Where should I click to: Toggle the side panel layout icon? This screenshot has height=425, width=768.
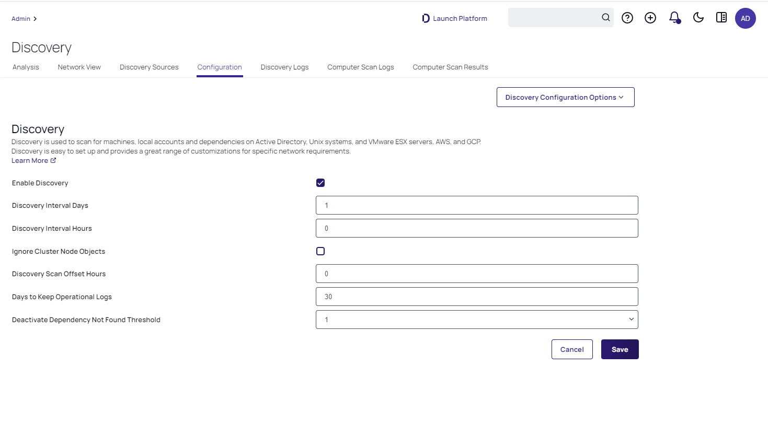[721, 18]
